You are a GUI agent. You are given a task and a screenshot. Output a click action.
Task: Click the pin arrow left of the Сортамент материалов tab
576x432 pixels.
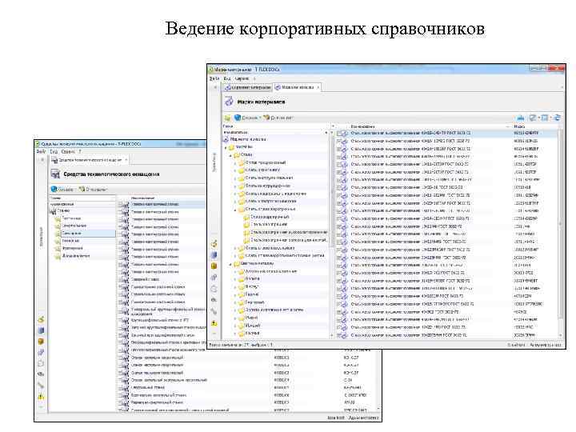(216, 87)
